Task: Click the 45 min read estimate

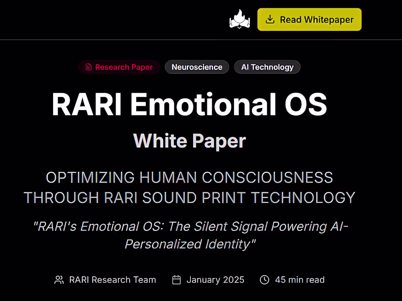Action: click(x=300, y=280)
